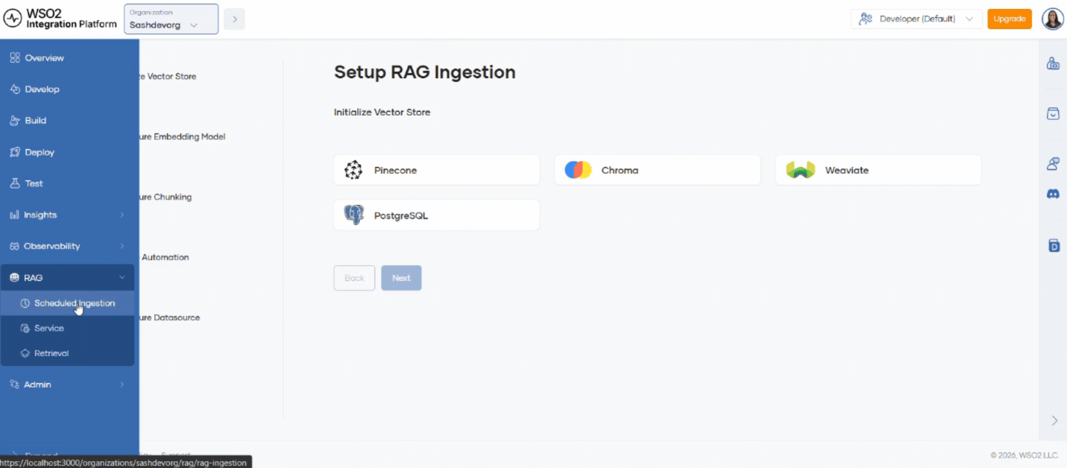The height and width of the screenshot is (468, 1067).
Task: Expand the right panel using bottom chevron
Action: [x=1054, y=420]
